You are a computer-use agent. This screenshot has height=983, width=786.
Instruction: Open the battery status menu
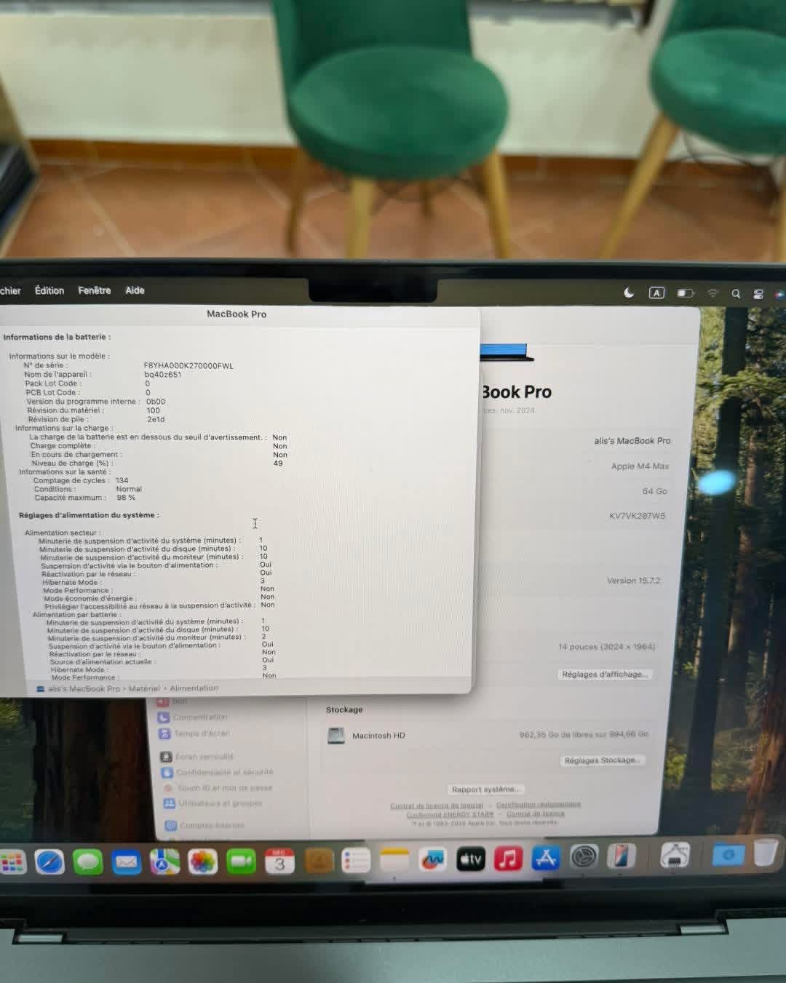click(x=686, y=293)
